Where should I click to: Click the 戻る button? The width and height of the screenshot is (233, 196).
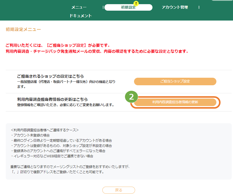click(119, 190)
